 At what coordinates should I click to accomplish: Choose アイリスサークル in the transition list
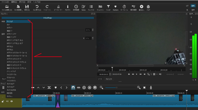18,74
